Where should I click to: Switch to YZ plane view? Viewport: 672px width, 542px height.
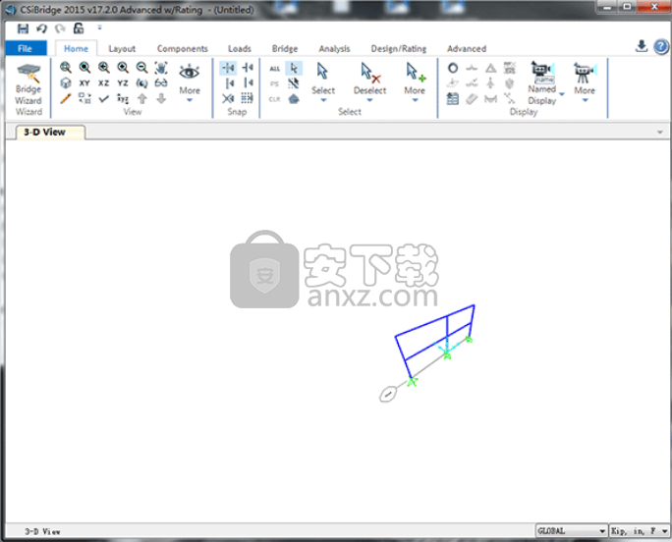123,83
